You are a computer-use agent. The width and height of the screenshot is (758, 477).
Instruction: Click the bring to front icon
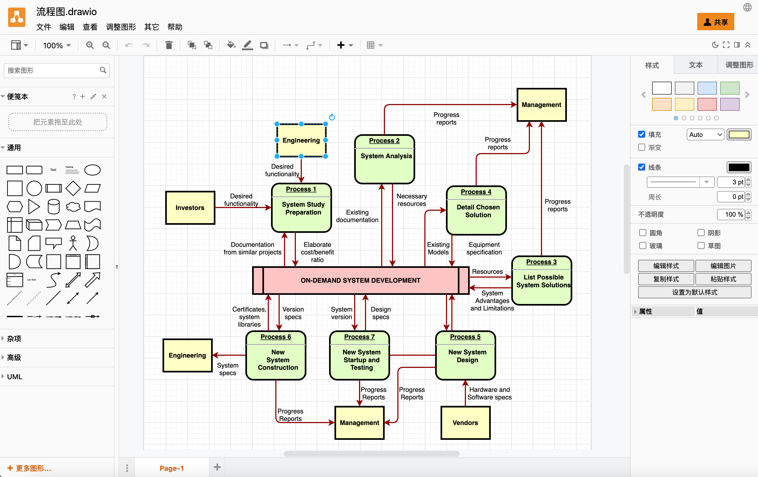[191, 45]
